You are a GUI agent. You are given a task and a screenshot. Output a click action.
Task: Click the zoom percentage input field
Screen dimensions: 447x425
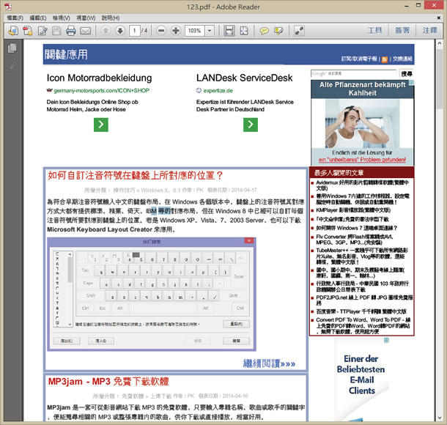click(x=195, y=31)
